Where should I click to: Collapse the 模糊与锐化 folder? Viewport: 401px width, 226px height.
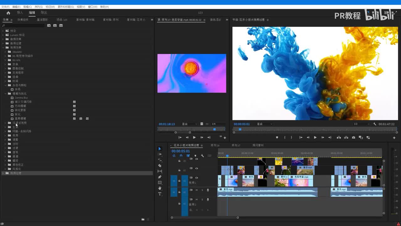click(x=5, y=94)
